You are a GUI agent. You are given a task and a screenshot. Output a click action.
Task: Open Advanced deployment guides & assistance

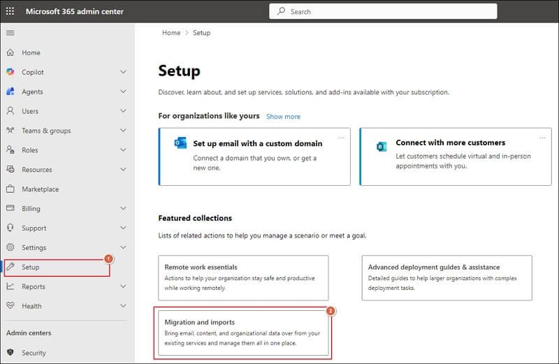447,278
